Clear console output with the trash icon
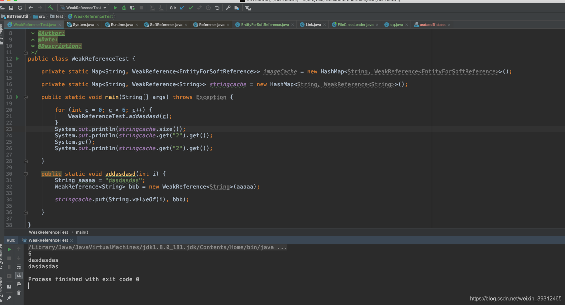This screenshot has height=305, width=565. click(x=19, y=293)
